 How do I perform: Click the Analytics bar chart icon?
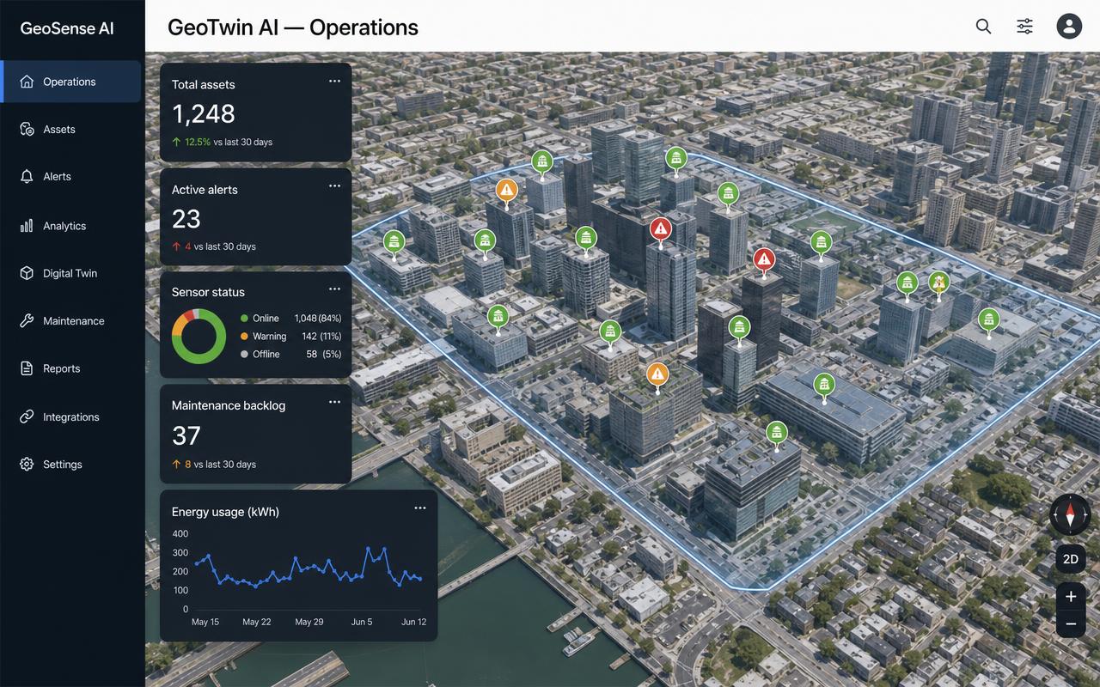tap(27, 226)
